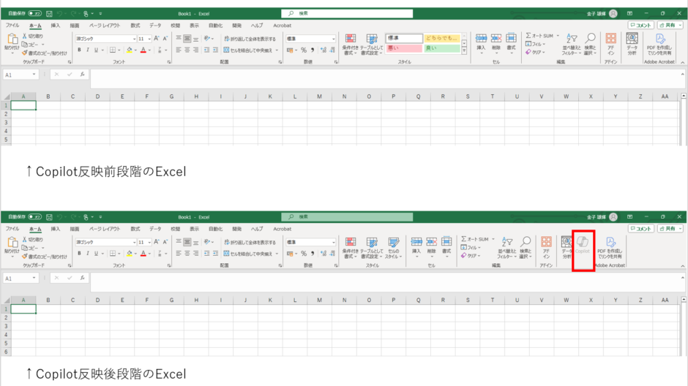Open the font name dropdown in the post-Copilot Excel
Image resolution: width=688 pixels, height=386 pixels.
134,242
